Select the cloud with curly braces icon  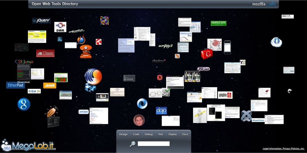point(276,42)
